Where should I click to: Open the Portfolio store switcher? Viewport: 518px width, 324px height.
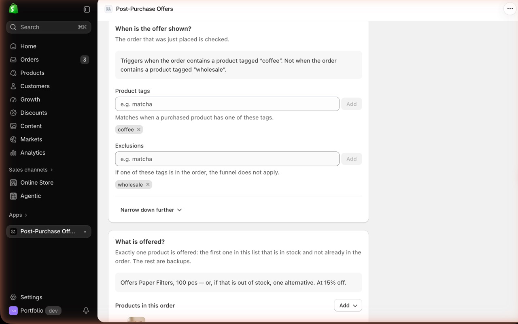click(x=35, y=311)
